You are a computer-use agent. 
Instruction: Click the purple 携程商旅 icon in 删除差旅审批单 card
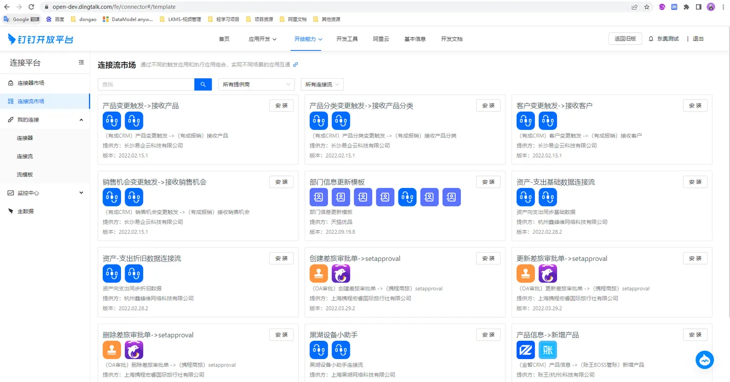click(134, 350)
